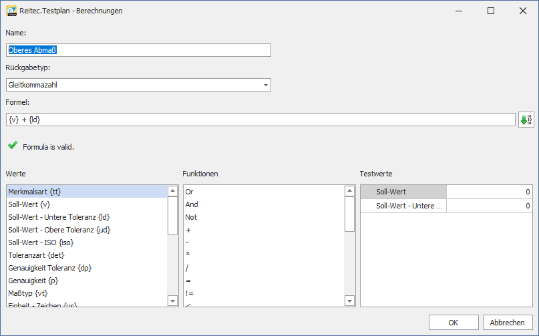Select Merkmalsart {tt} in Werte list

(86, 192)
